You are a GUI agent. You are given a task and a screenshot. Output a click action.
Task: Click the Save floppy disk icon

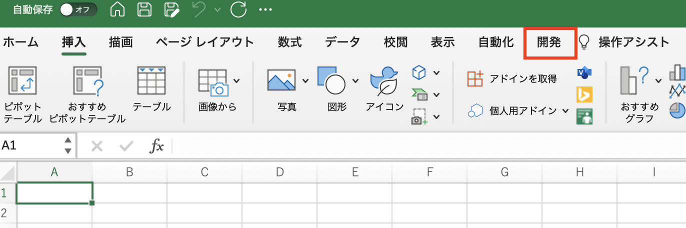tap(144, 9)
